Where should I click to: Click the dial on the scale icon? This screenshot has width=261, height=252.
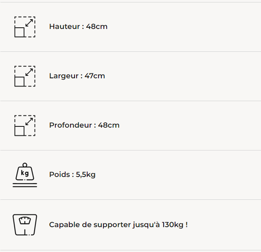[25, 221]
